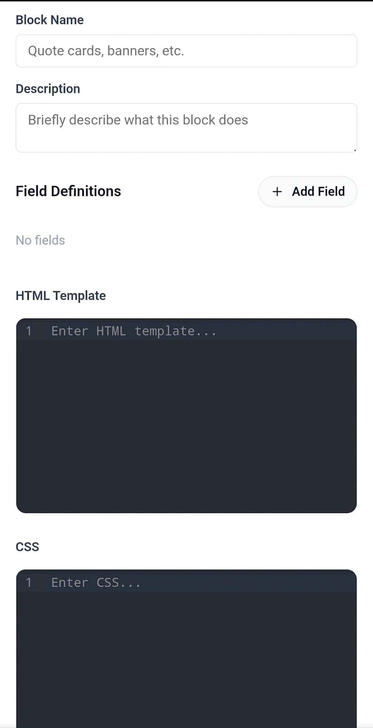The image size is (373, 728).
Task: Click the HTML Template label
Action: [61, 296]
